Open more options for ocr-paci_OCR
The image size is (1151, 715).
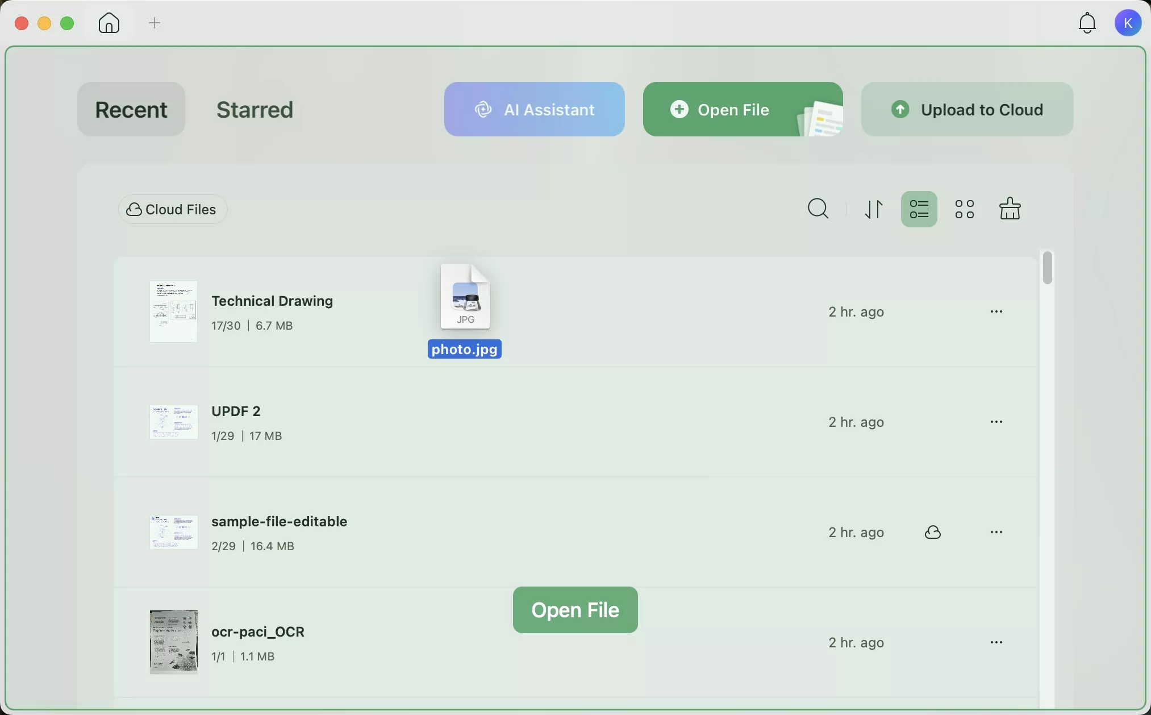pos(996,643)
